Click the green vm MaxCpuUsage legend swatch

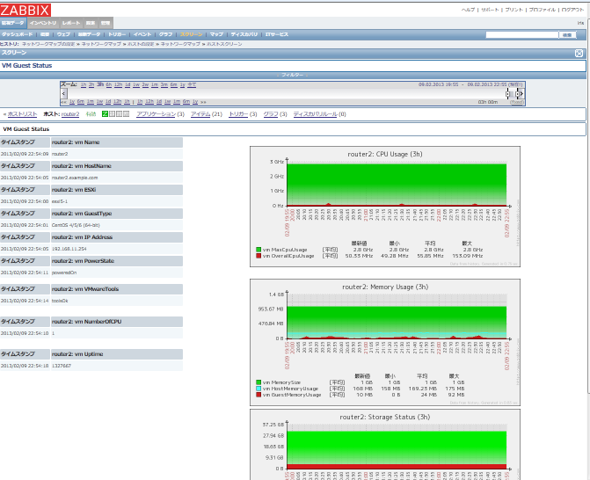coord(259,250)
